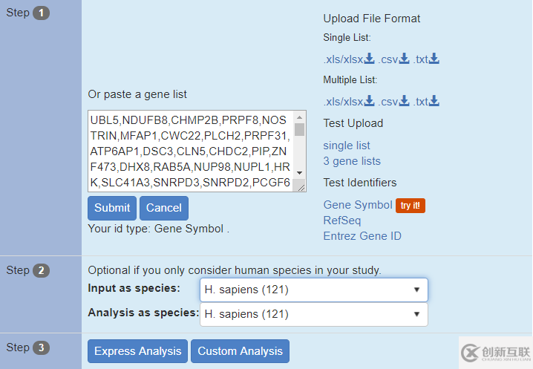Download Multiple List .xls/xlsx template
Viewport: 533px width, 369px height.
pyautogui.click(x=349, y=102)
